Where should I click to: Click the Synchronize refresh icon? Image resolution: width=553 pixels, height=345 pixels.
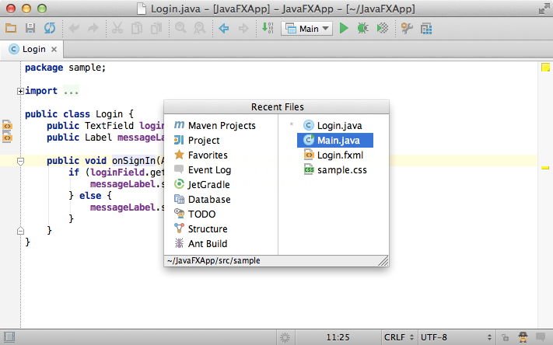tap(50, 28)
